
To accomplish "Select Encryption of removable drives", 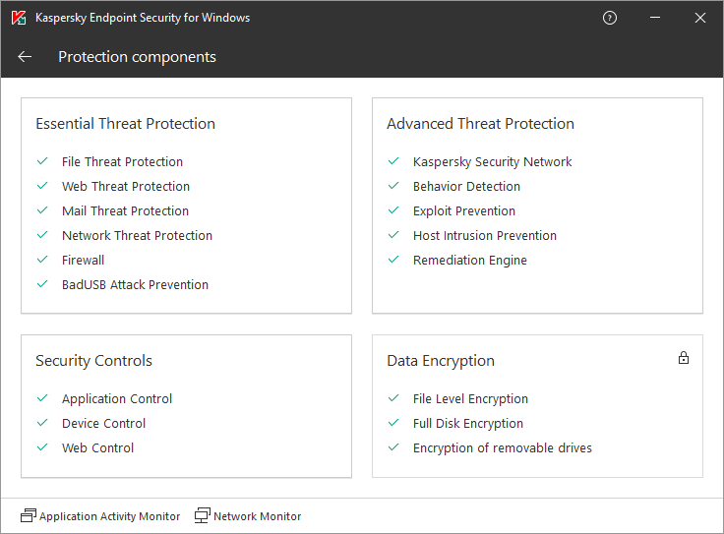I will (x=503, y=447).
